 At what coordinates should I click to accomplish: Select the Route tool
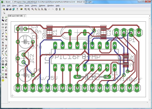pyautogui.click(x=3, y=54)
